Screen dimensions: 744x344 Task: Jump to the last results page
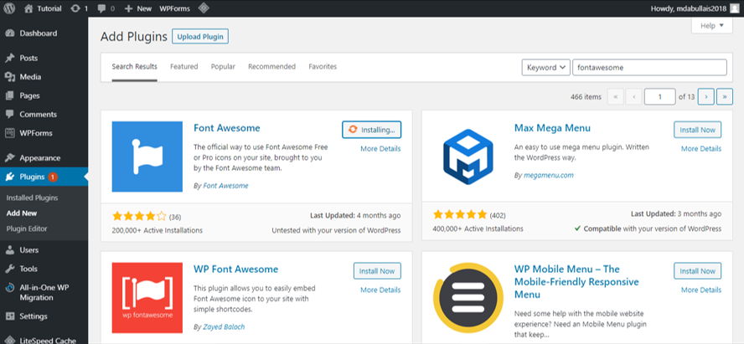pyautogui.click(x=725, y=96)
